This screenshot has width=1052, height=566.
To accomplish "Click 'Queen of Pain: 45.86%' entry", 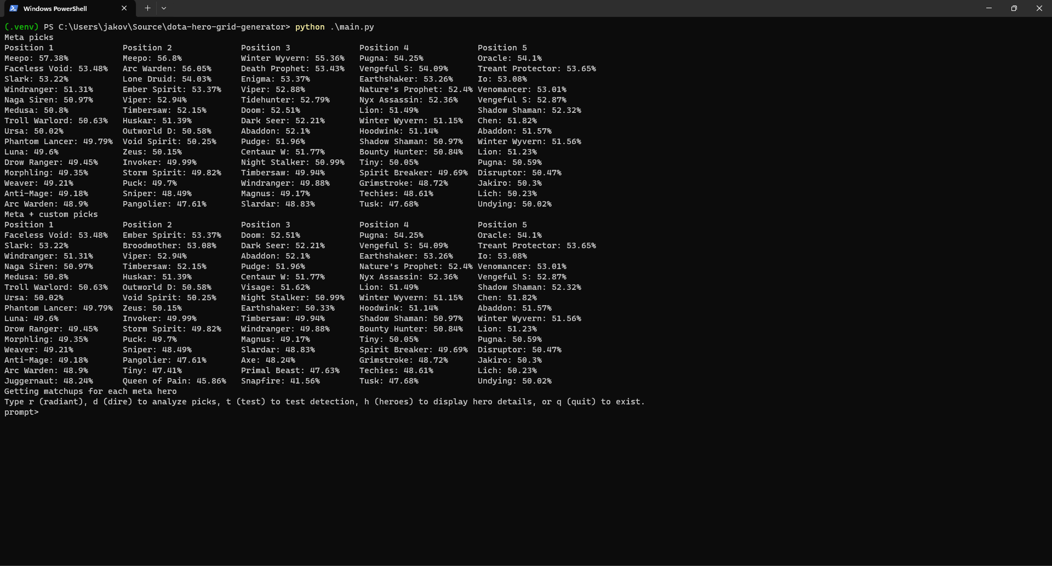I will click(174, 381).
